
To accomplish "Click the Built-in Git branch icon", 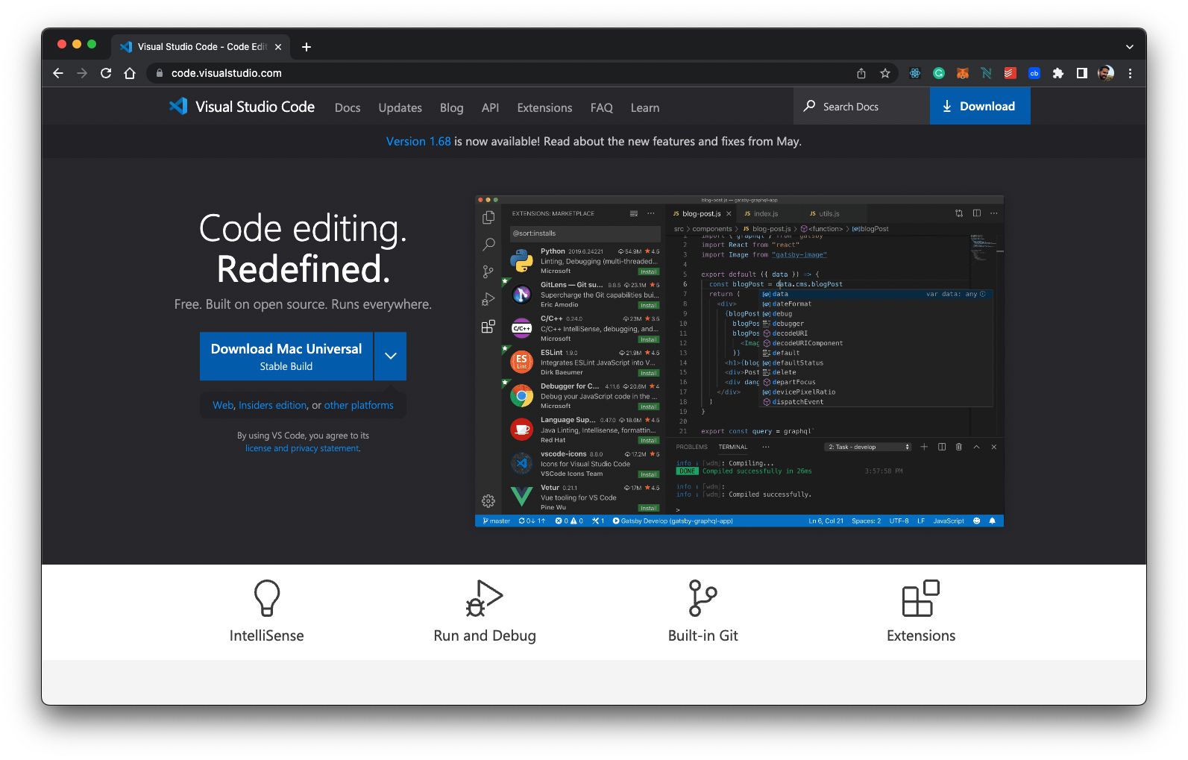I will pyautogui.click(x=703, y=598).
